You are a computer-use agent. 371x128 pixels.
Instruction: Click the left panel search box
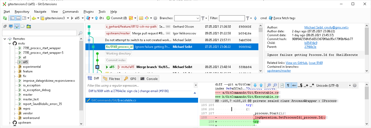[x=39, y=33]
